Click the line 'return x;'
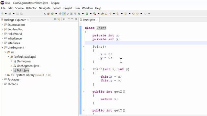The width and height of the screenshot is (207, 116). [x=109, y=99]
